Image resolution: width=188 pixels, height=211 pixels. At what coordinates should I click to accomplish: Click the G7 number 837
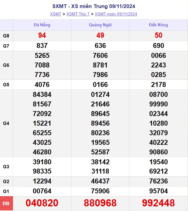tap(42, 46)
